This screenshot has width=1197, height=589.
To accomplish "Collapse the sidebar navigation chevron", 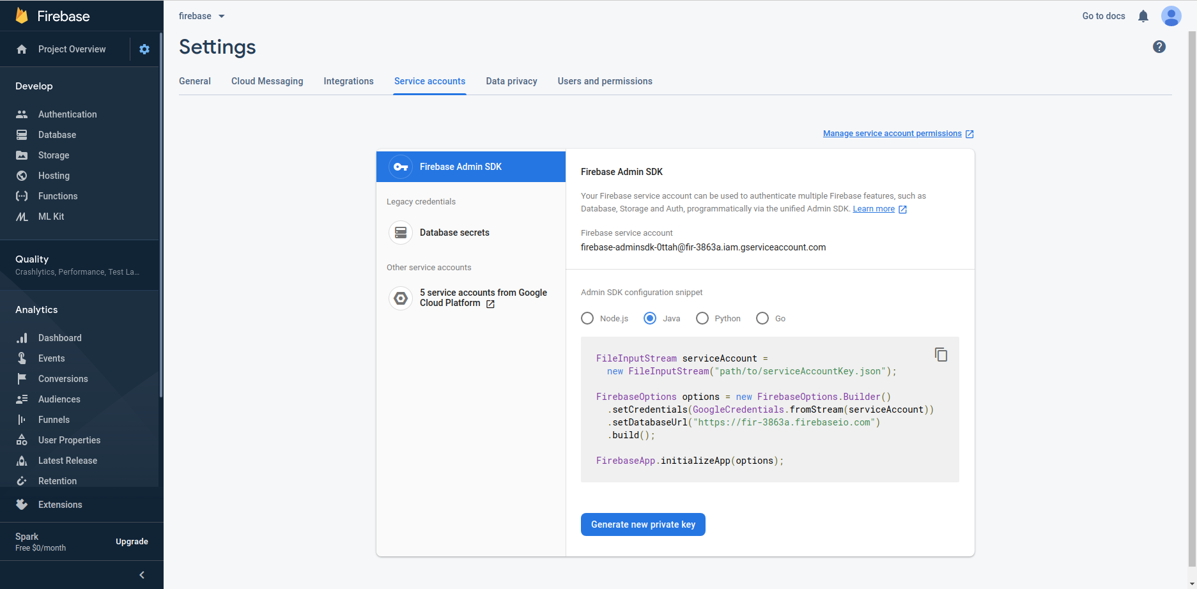I will coord(142,575).
